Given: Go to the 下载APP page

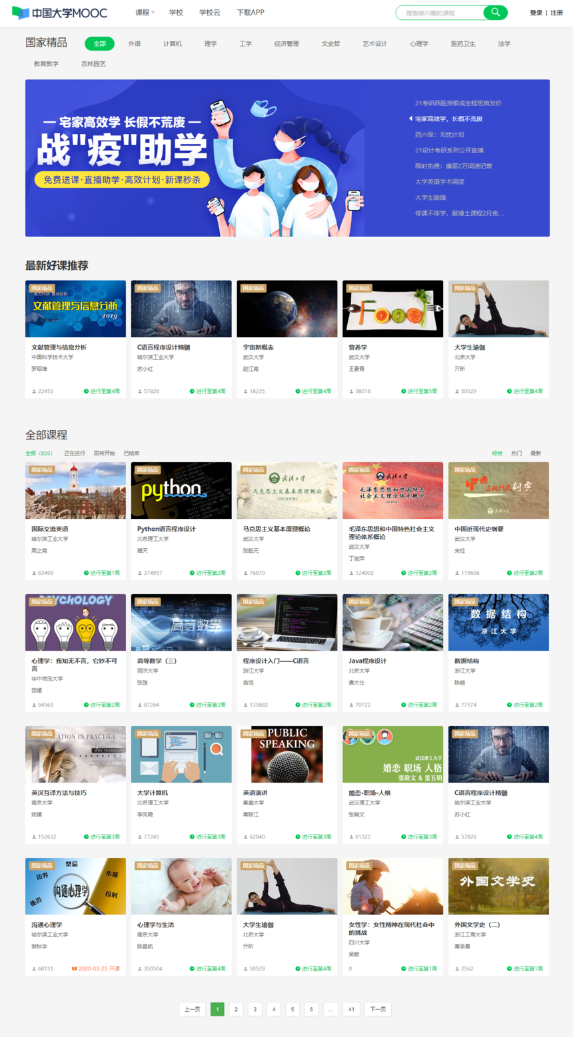Looking at the screenshot, I should (251, 13).
